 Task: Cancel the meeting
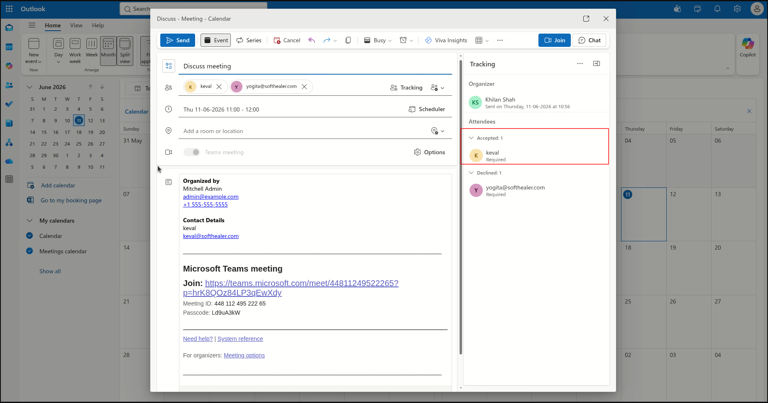(287, 40)
